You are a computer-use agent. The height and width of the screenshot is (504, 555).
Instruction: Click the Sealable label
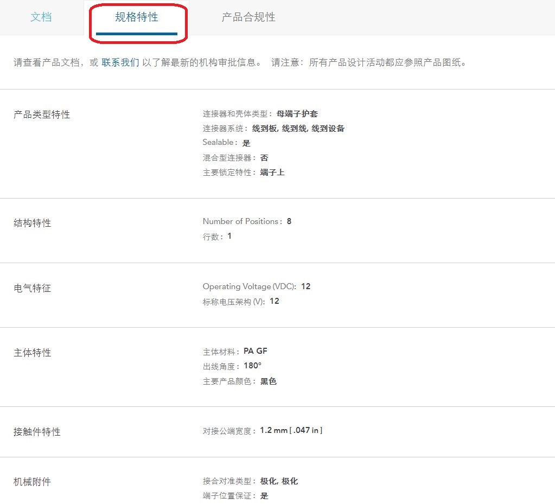[220, 142]
